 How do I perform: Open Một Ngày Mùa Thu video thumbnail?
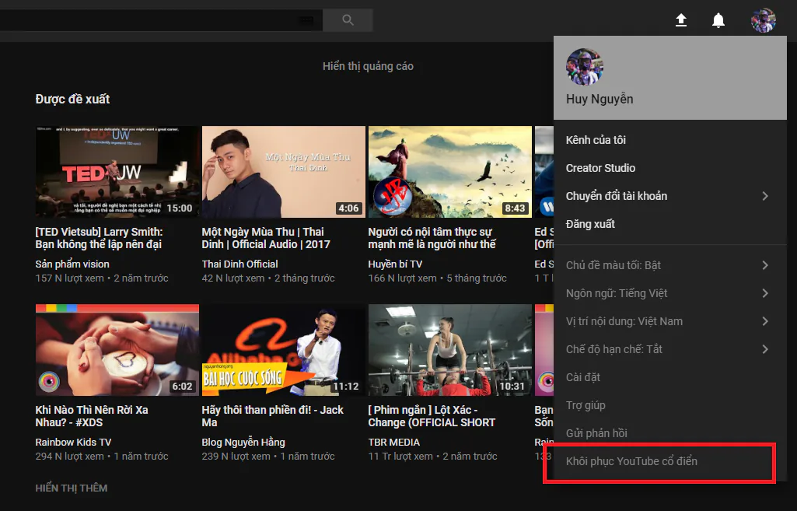pos(284,172)
